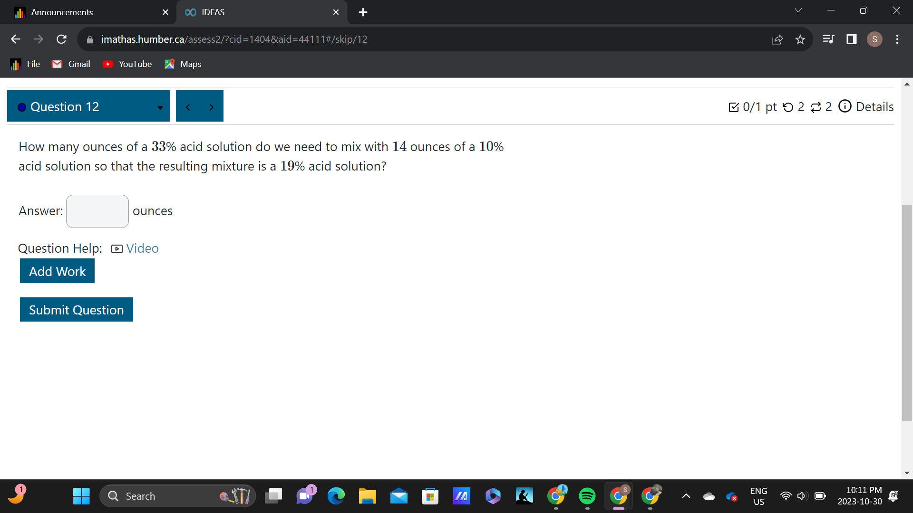Click the Answer ounces input field
The height and width of the screenshot is (513, 913).
click(x=97, y=211)
